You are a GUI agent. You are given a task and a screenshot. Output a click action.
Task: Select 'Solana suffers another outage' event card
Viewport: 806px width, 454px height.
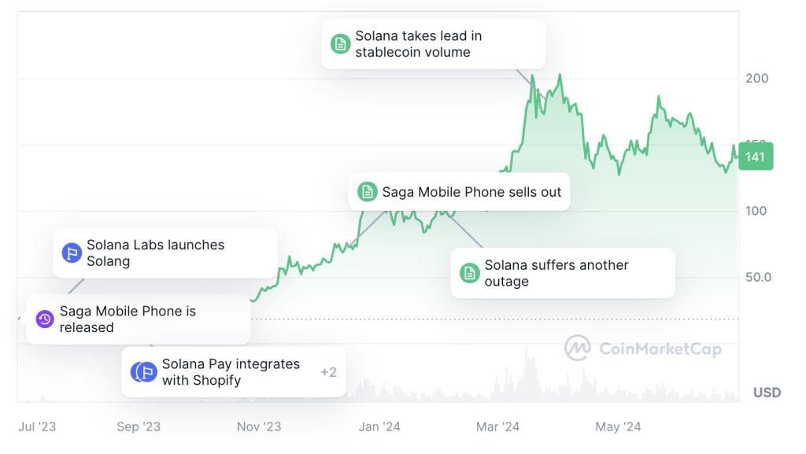(556, 273)
